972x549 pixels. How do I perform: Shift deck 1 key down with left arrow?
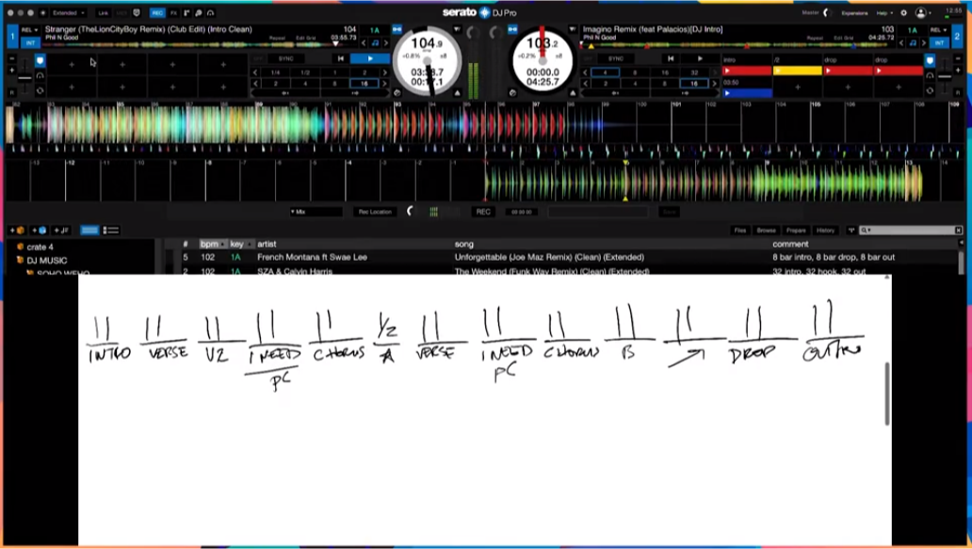click(x=364, y=42)
